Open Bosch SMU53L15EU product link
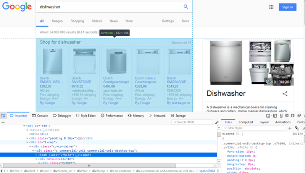Viewport: 305px width, 173px height. pyautogui.click(x=52, y=80)
